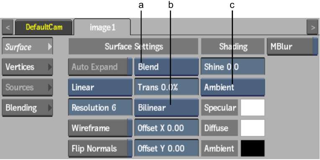
Task: Toggle the MBlur button
Action: click(x=292, y=47)
